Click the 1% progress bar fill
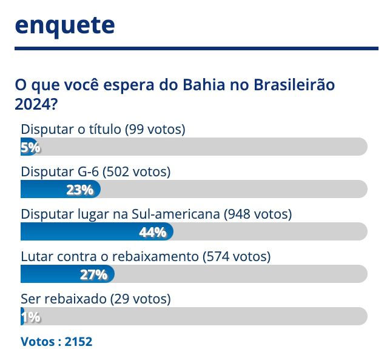 [x=22, y=316]
